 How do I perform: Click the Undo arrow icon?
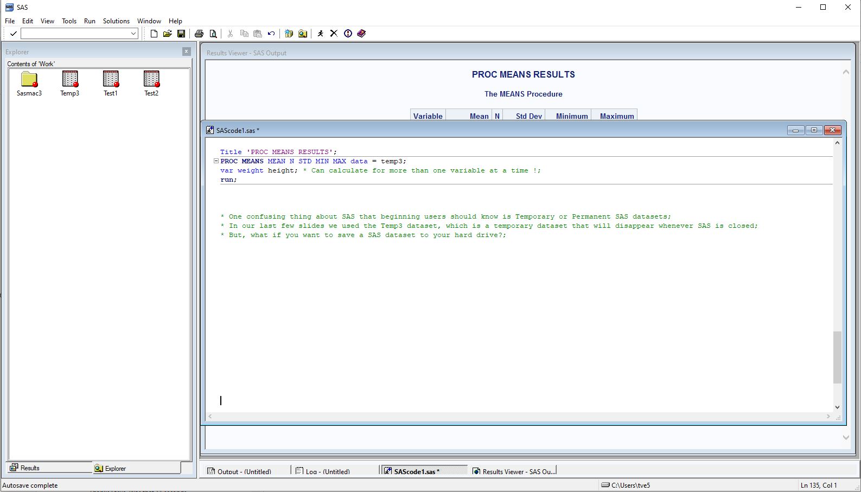click(x=271, y=34)
